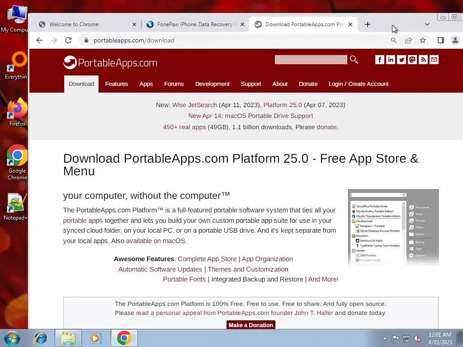
Task: Click the padlock site info icon
Action: pyautogui.click(x=86, y=40)
